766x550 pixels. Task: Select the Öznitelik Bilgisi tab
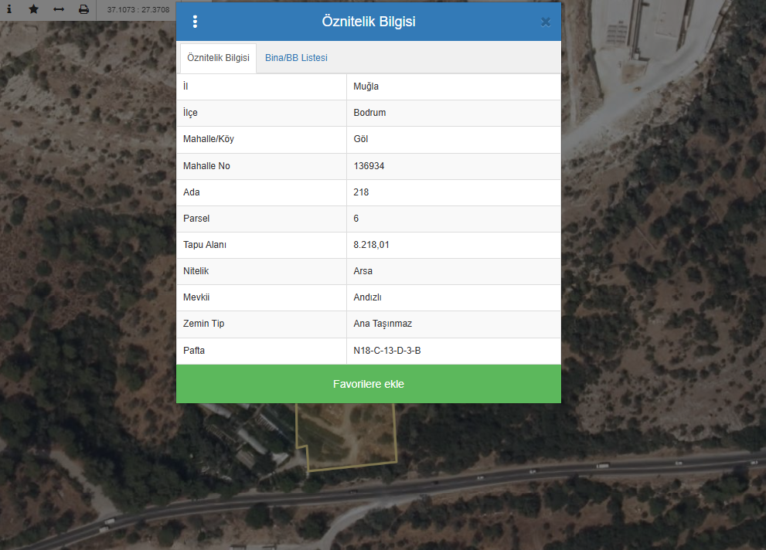(x=218, y=58)
